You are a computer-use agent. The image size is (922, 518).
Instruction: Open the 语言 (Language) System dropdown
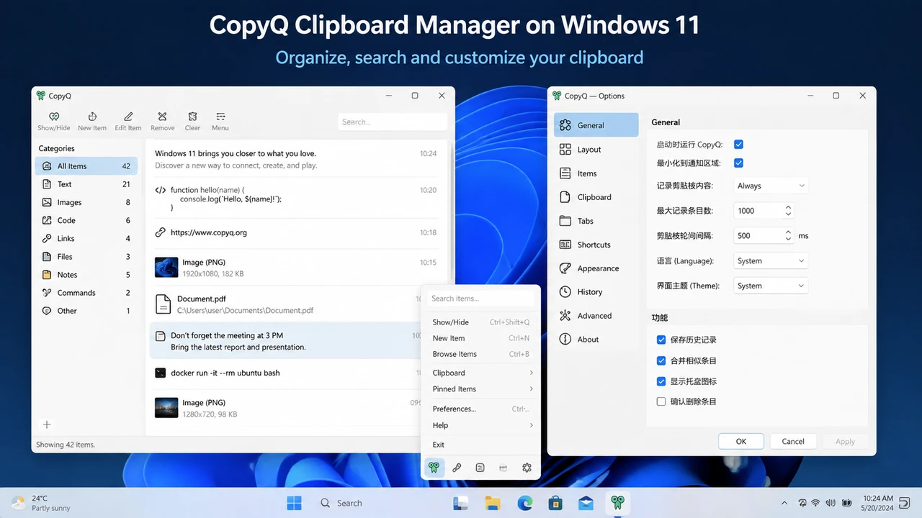[x=771, y=261]
